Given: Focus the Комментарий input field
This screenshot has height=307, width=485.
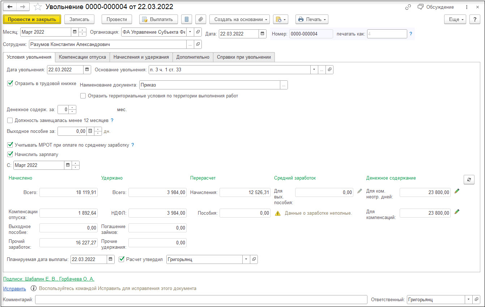Looking at the screenshot, I should pyautogui.click(x=200, y=299).
